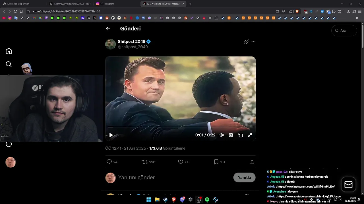The image size is (364, 204).
Task: Click the 173,6 B Görüntüleme view count
Action: pyautogui.click(x=167, y=148)
